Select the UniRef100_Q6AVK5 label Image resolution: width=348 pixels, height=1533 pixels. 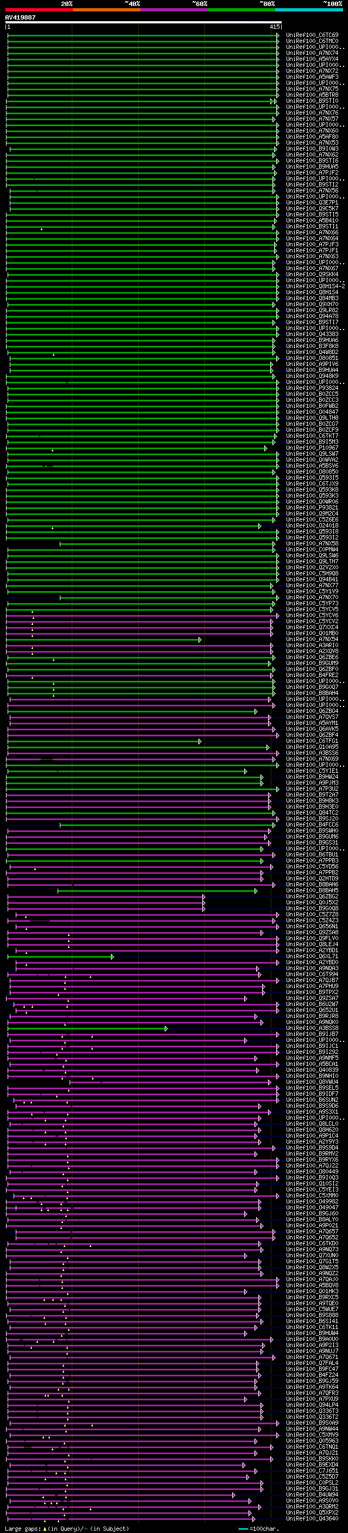pyautogui.click(x=312, y=729)
